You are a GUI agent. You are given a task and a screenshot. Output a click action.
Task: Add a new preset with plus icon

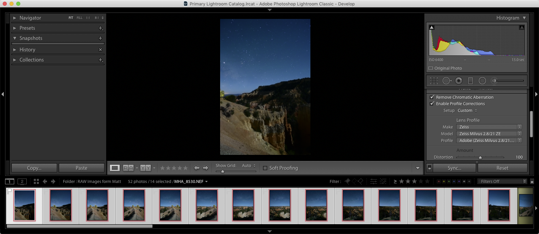pos(100,28)
